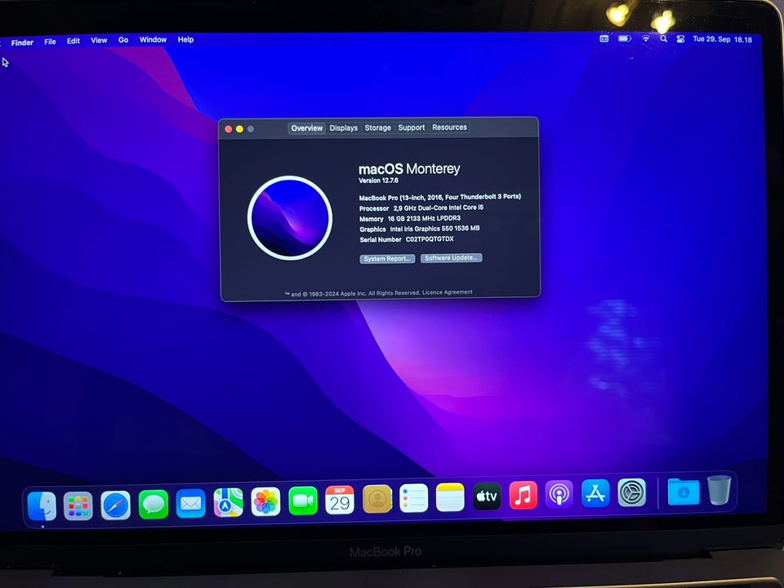Open the Licence Agreement link
The width and height of the screenshot is (784, 588).
coord(448,292)
